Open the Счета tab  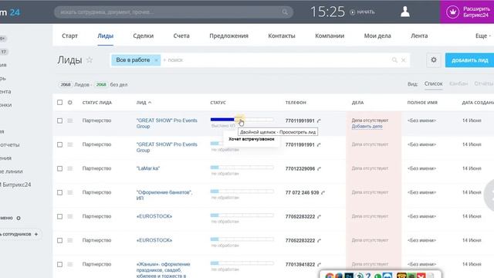tap(181, 36)
